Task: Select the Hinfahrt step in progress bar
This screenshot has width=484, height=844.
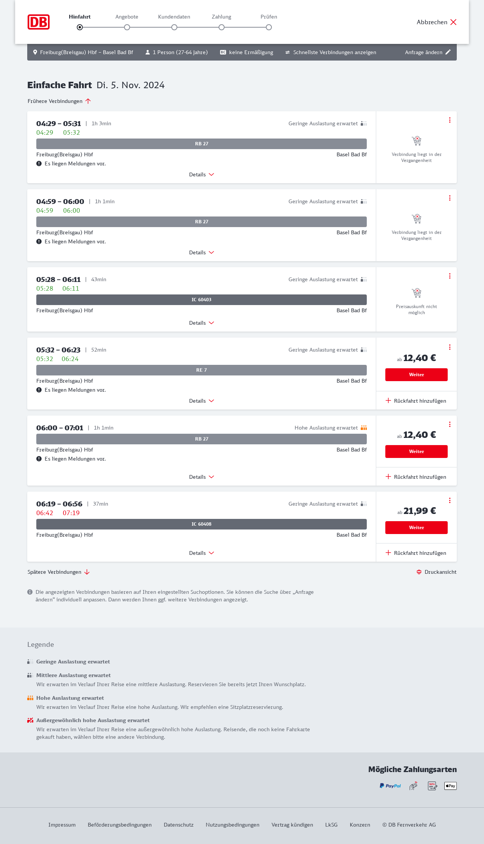Action: 80,27
